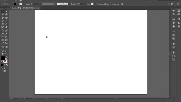Open the stroke color dropdown in control bar
The width and height of the screenshot is (181, 102).
click(23, 4)
